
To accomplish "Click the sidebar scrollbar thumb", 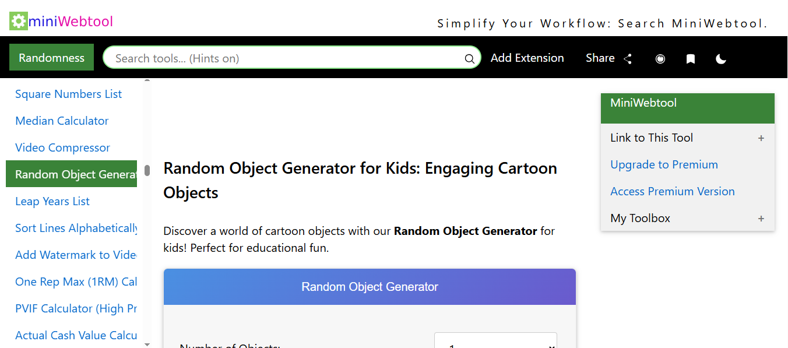I will [147, 170].
